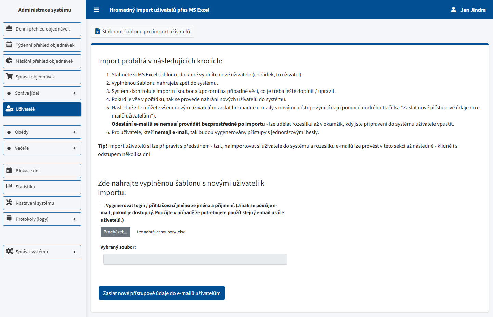The image size is (493, 317).
Task: Click the Excel file icon on download button
Action: (x=98, y=32)
